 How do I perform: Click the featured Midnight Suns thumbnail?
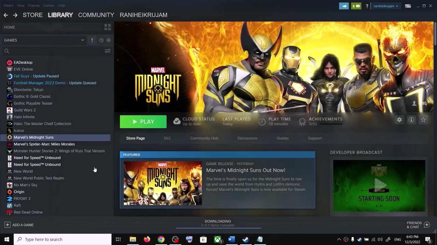tap(163, 183)
